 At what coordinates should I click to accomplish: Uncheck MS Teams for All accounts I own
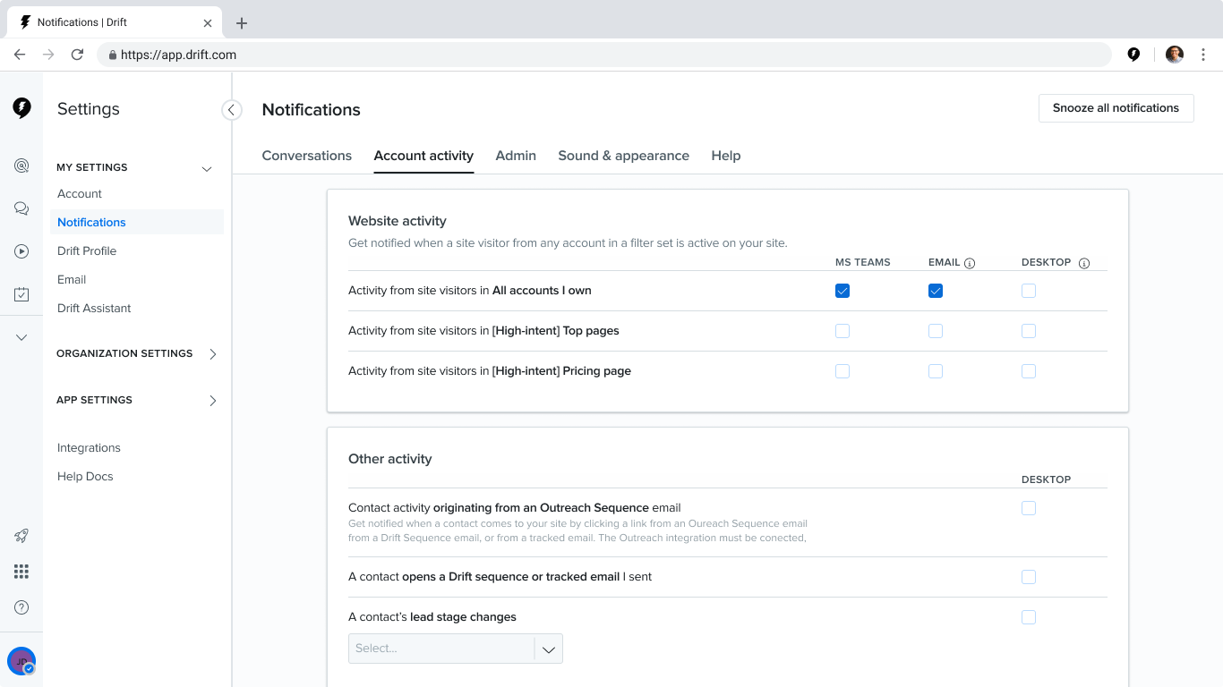tap(842, 291)
